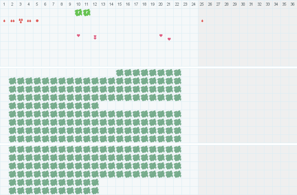Click the day 1 column header

4,4
